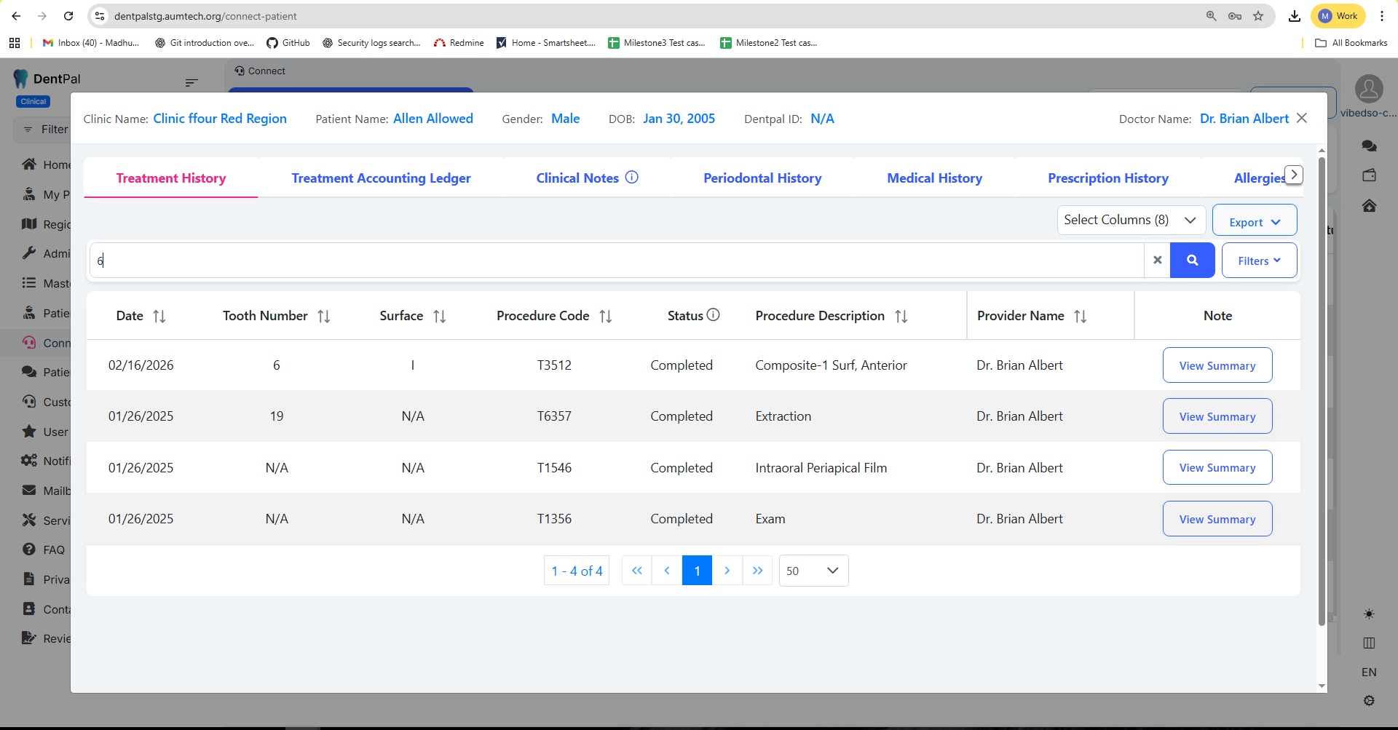Click the Clinical Notes info icon
Image resolution: width=1398 pixels, height=730 pixels.
click(x=632, y=178)
